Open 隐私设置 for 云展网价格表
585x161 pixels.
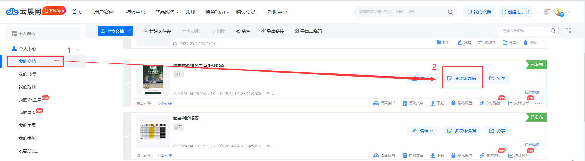coord(462,156)
